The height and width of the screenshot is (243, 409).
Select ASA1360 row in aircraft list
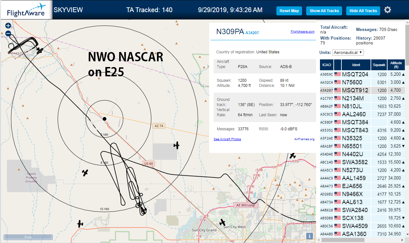363,234
